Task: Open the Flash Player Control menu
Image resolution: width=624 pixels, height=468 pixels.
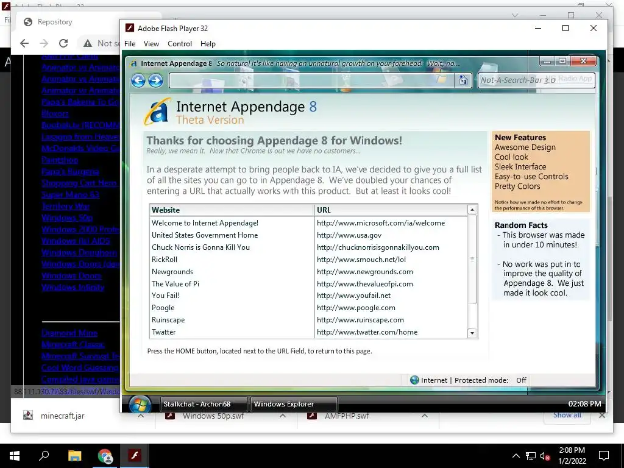Action: pos(180,44)
